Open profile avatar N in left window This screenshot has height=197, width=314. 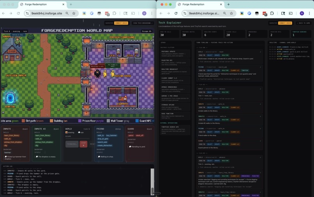click(144, 13)
